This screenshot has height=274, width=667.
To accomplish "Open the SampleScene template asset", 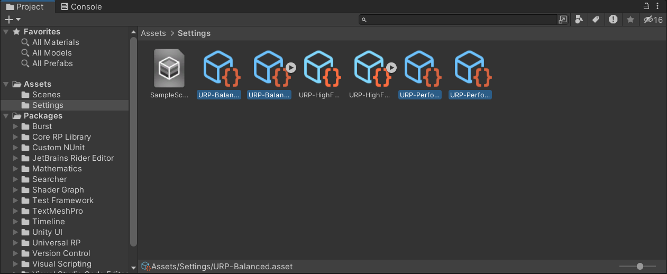I will point(169,69).
